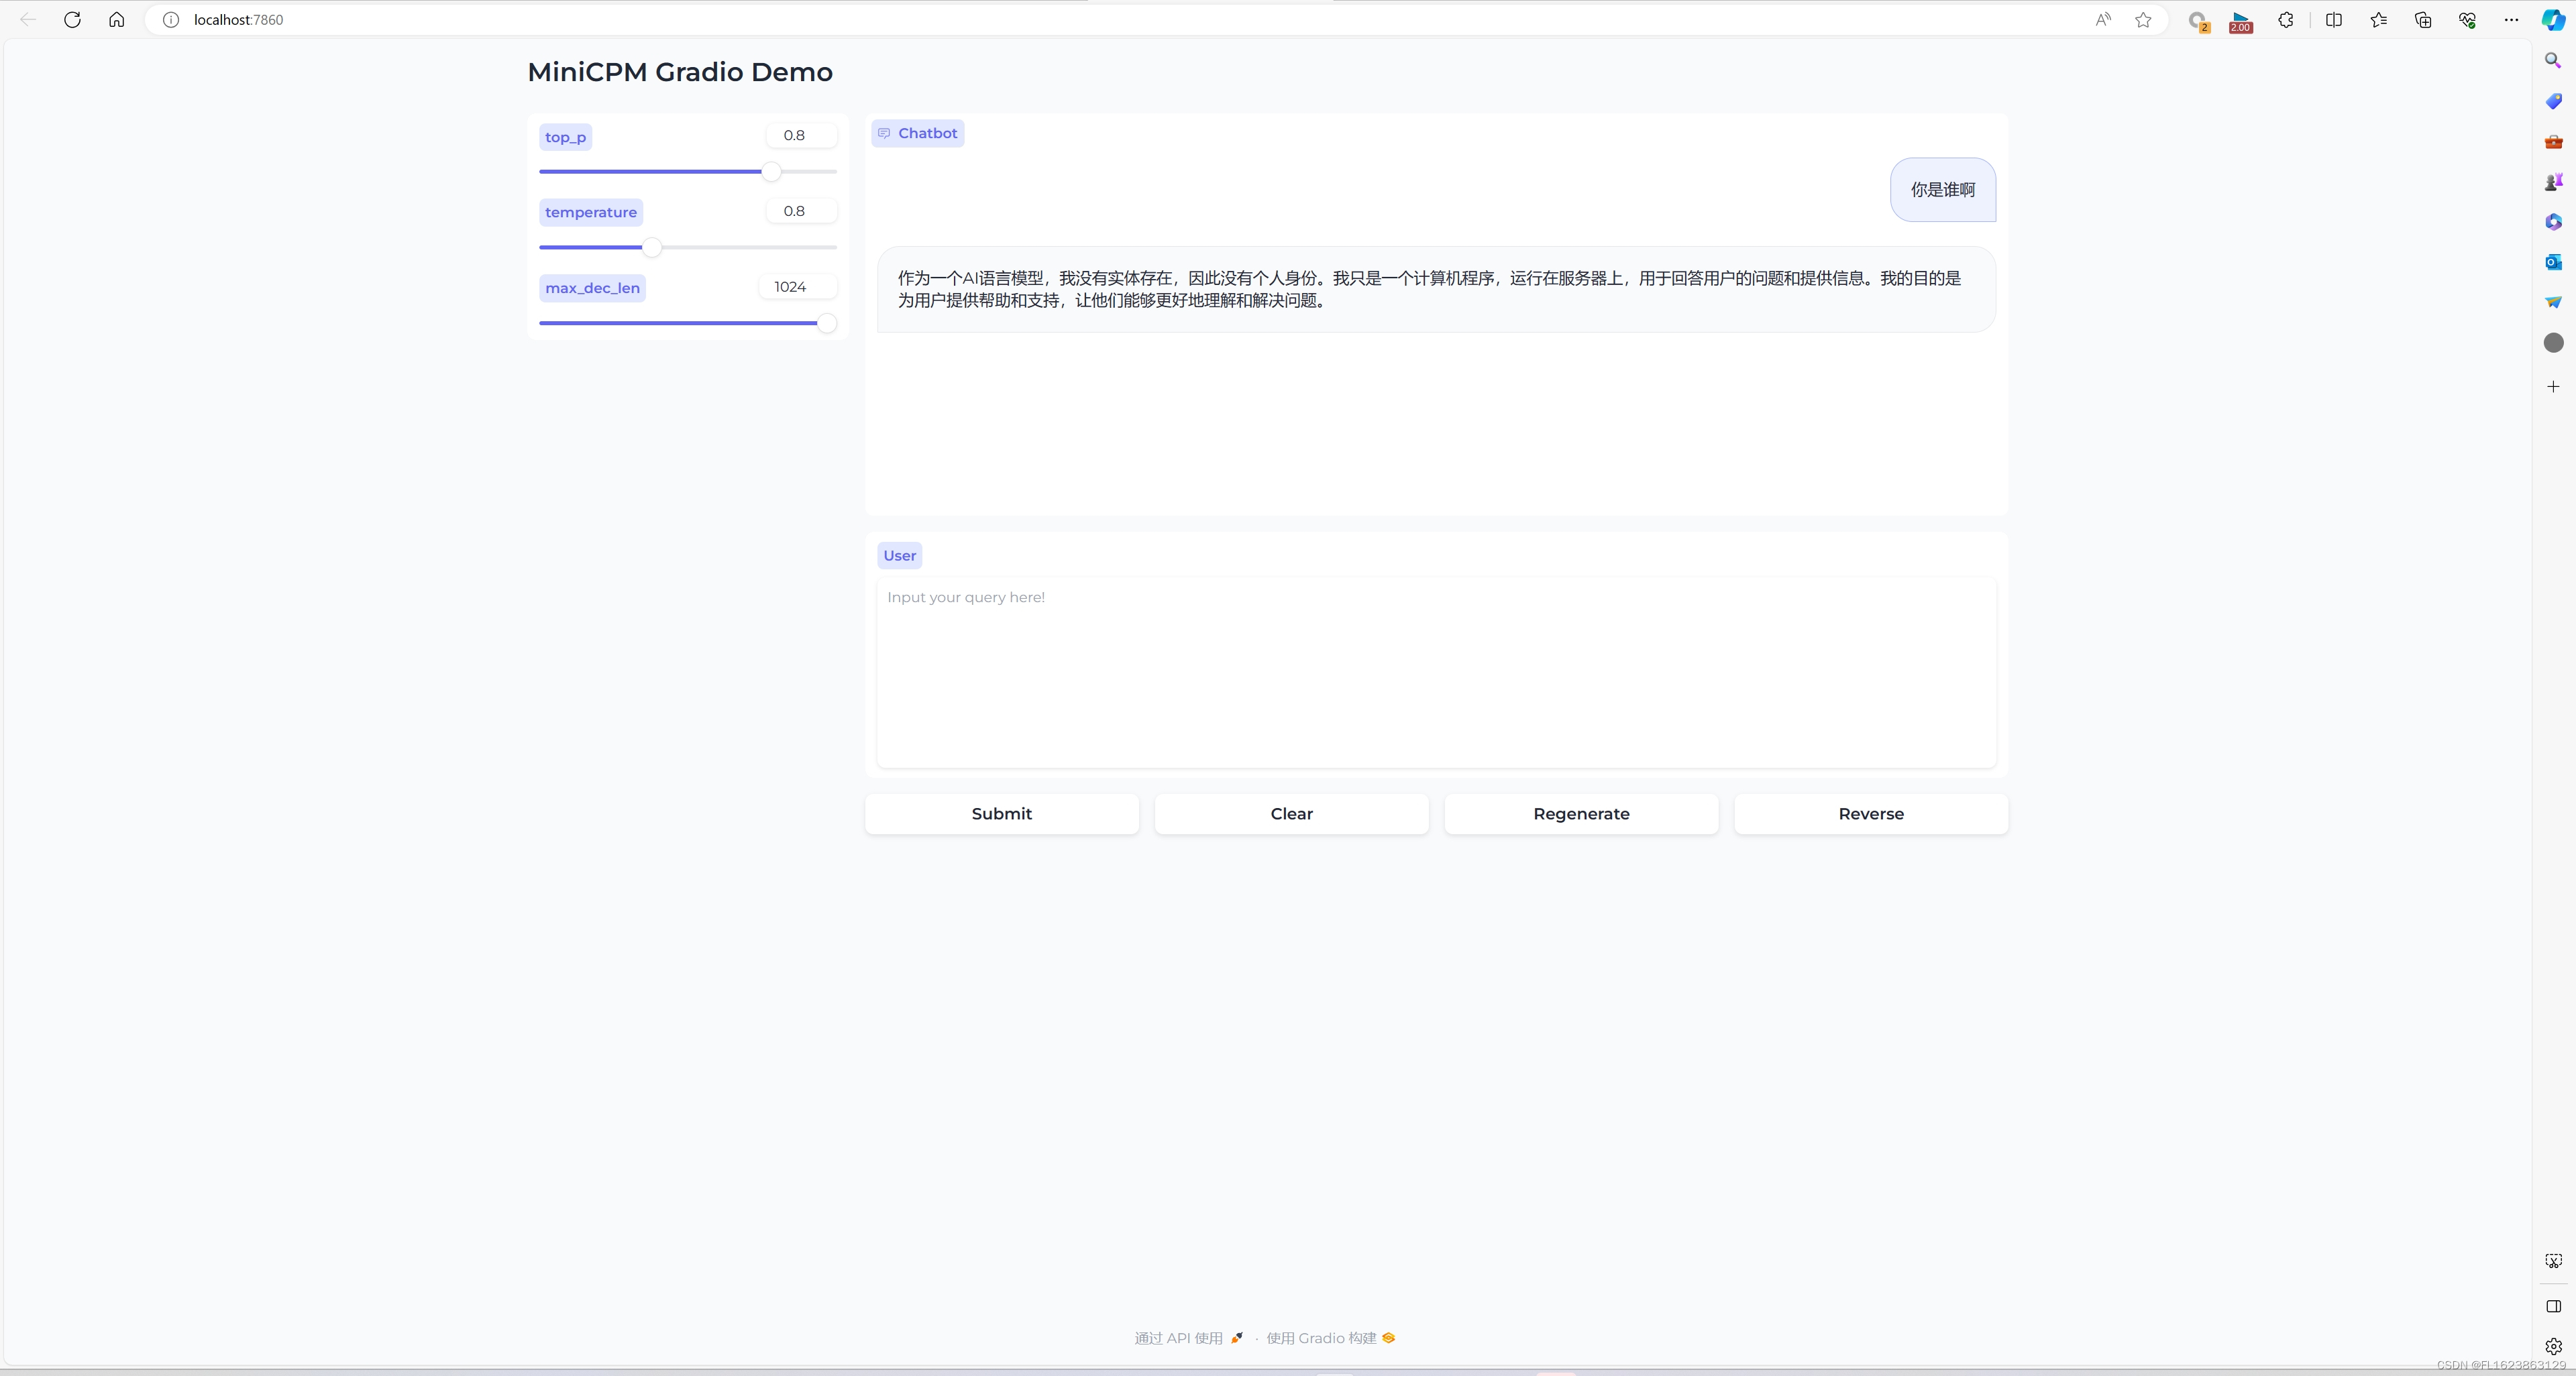Click the Regenerate response button

[x=1581, y=812]
